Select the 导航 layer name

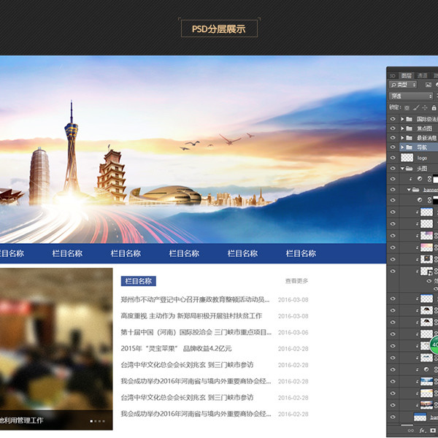pos(422,147)
